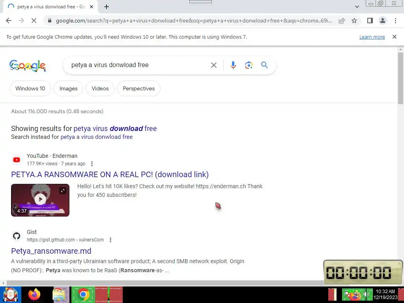Open Chrome side panel
Image resolution: width=404 pixels, height=303 pixels.
point(370,21)
